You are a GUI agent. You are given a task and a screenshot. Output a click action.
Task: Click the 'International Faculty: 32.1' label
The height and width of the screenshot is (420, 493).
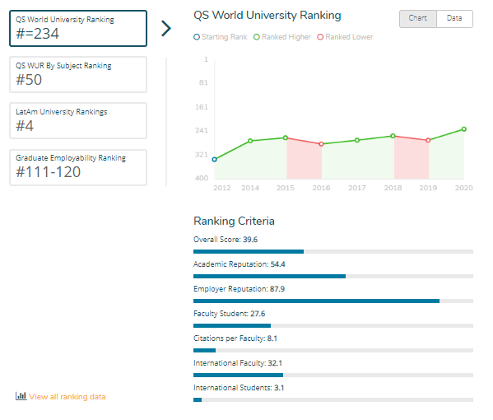[x=238, y=363]
